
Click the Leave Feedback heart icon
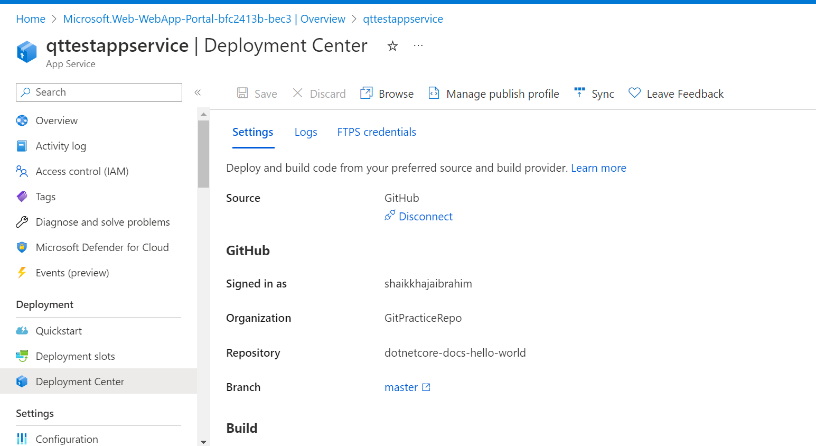634,93
